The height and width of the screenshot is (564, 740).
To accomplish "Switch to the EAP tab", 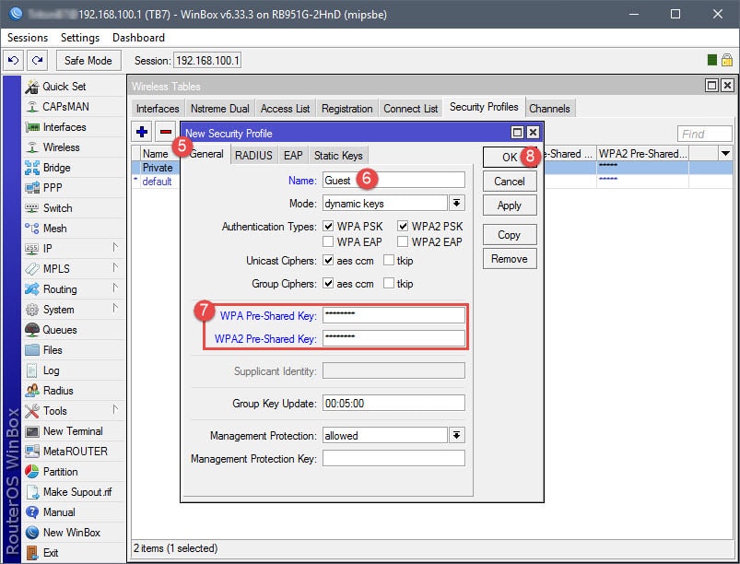I will [x=293, y=155].
